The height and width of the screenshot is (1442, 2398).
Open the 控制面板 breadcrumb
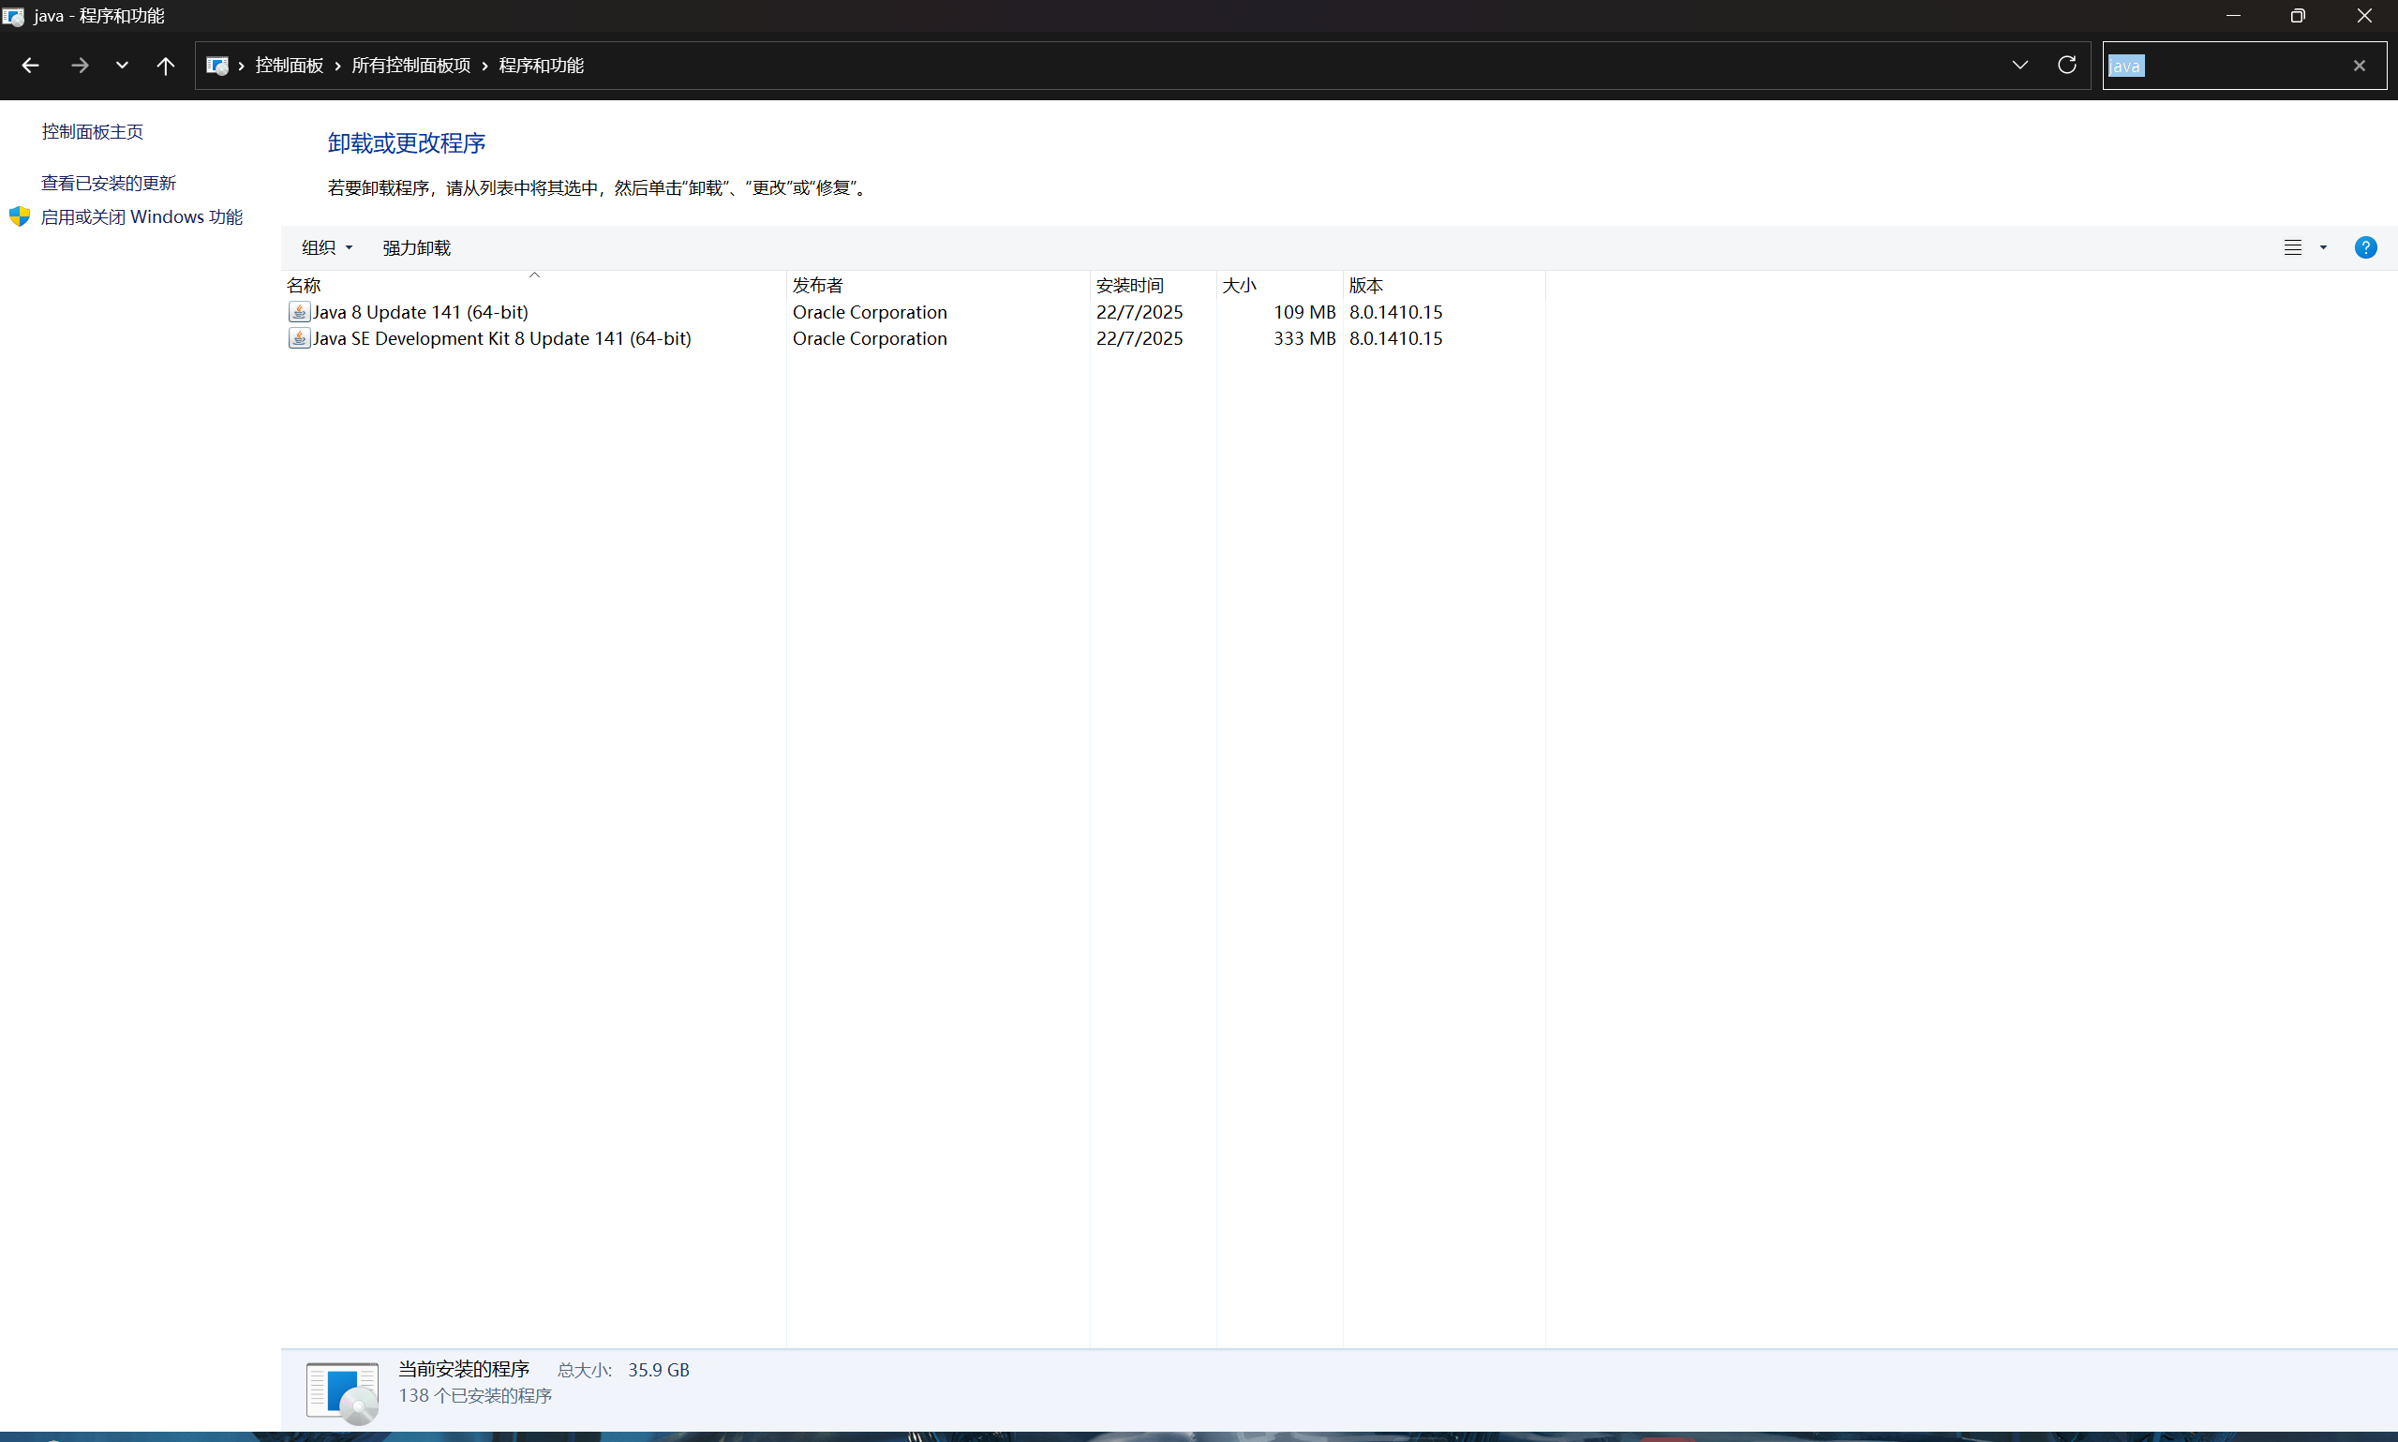289,65
